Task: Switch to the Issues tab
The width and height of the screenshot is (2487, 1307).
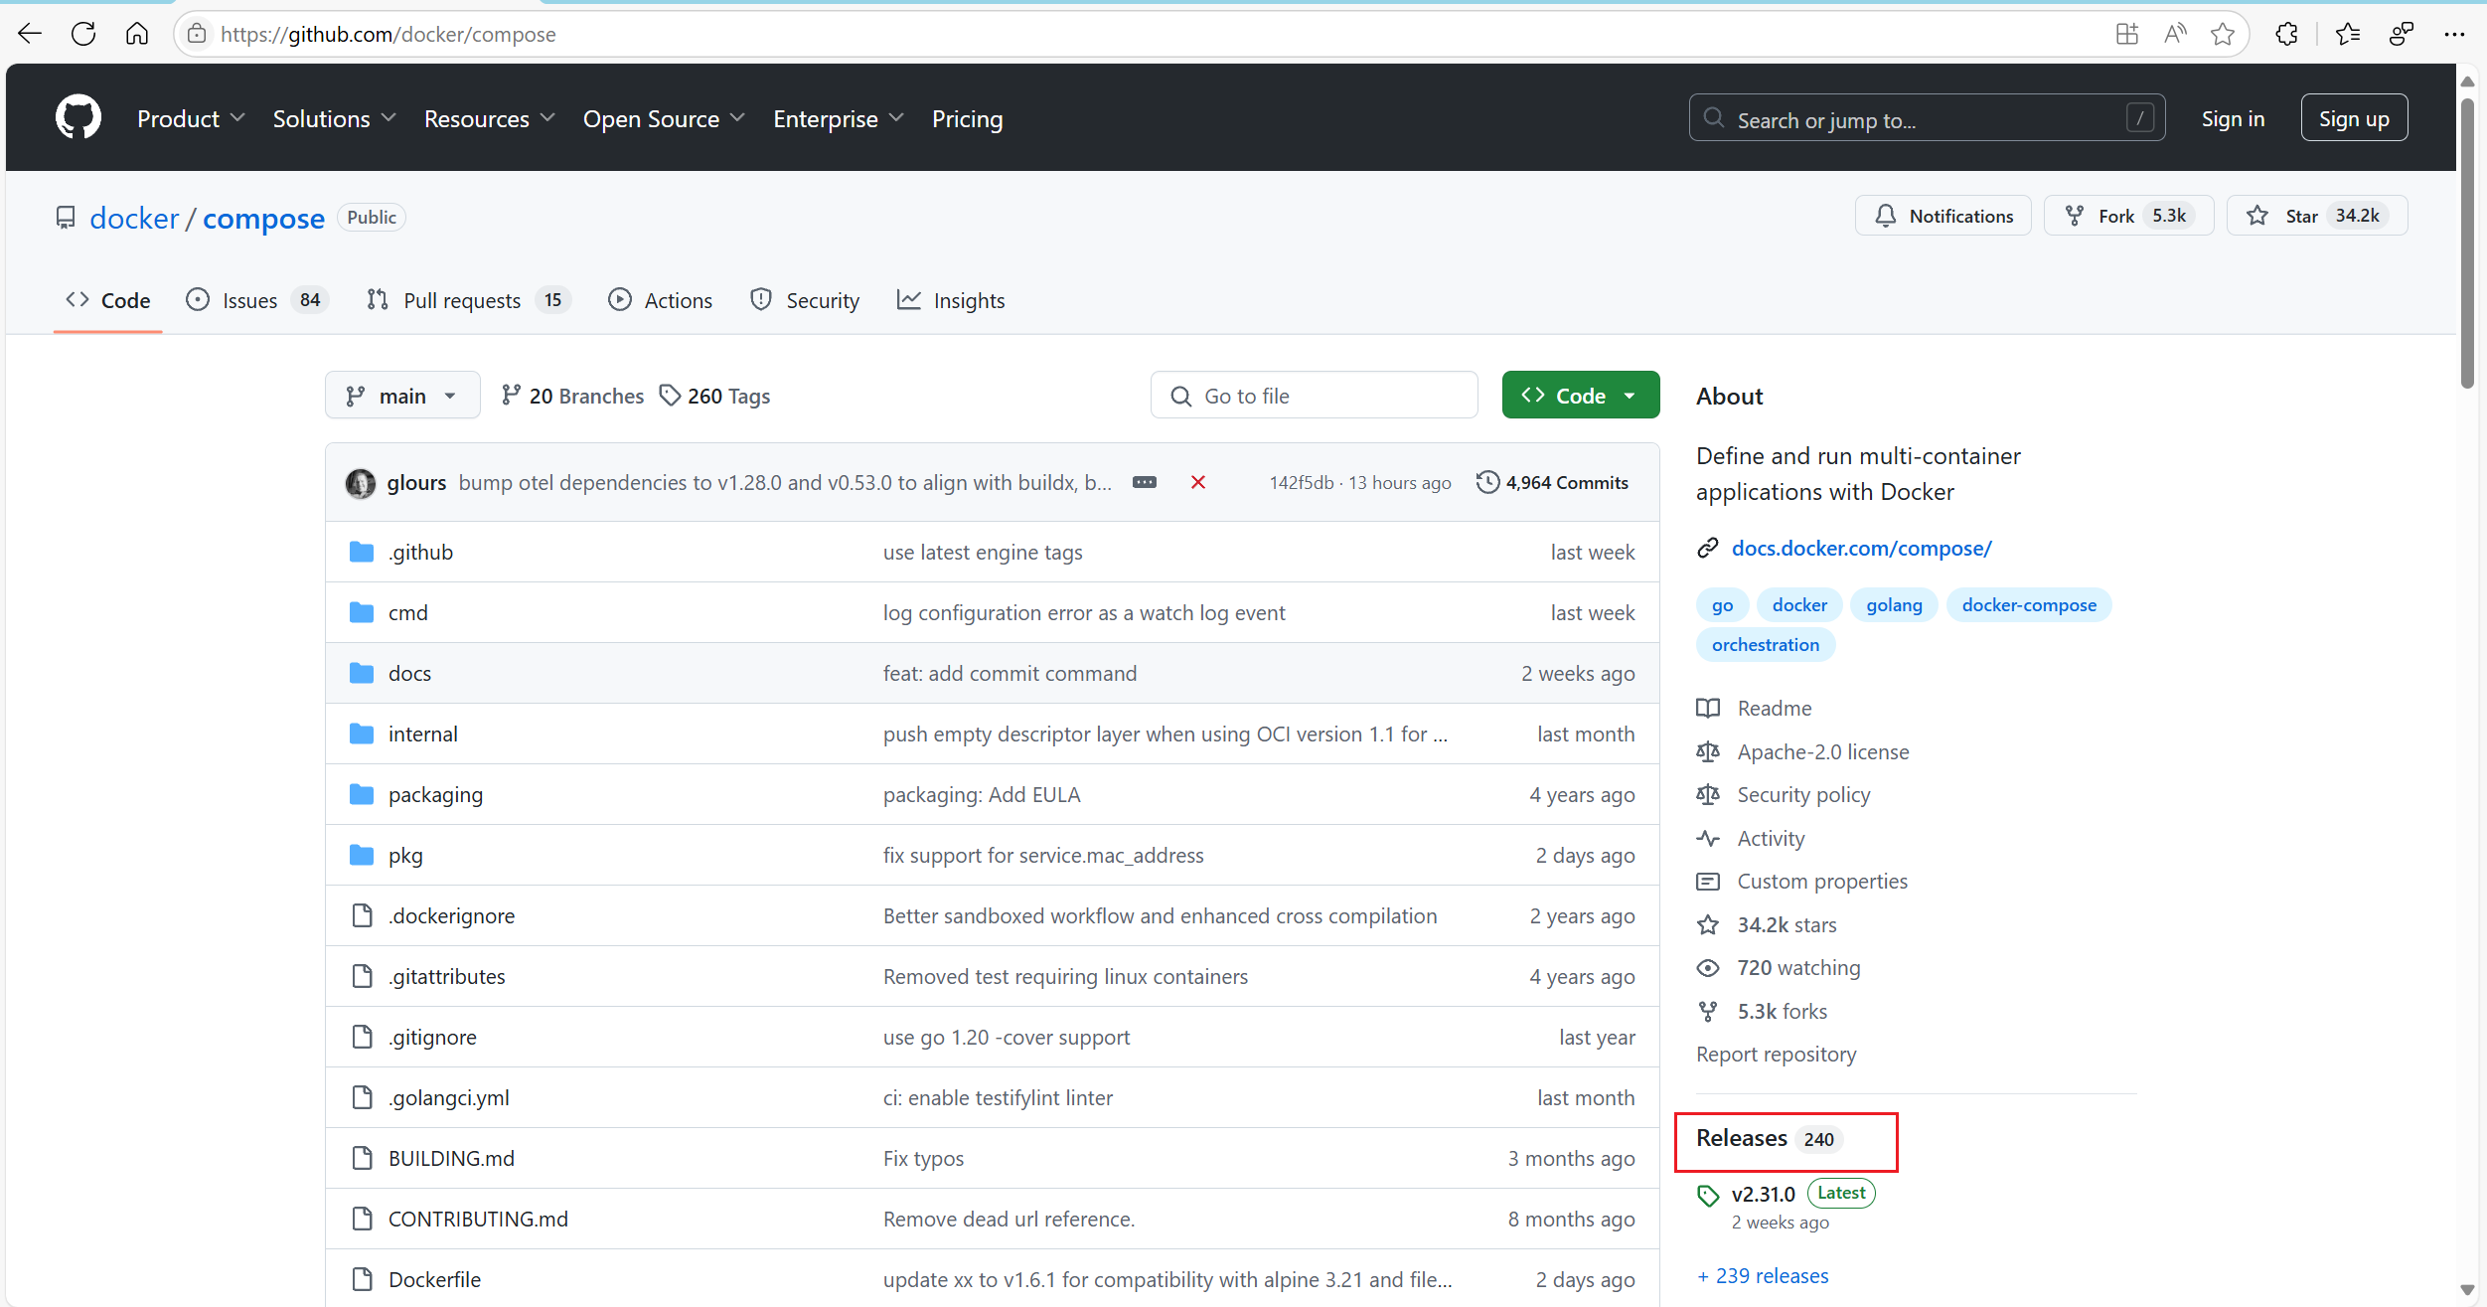Action: coord(256,300)
